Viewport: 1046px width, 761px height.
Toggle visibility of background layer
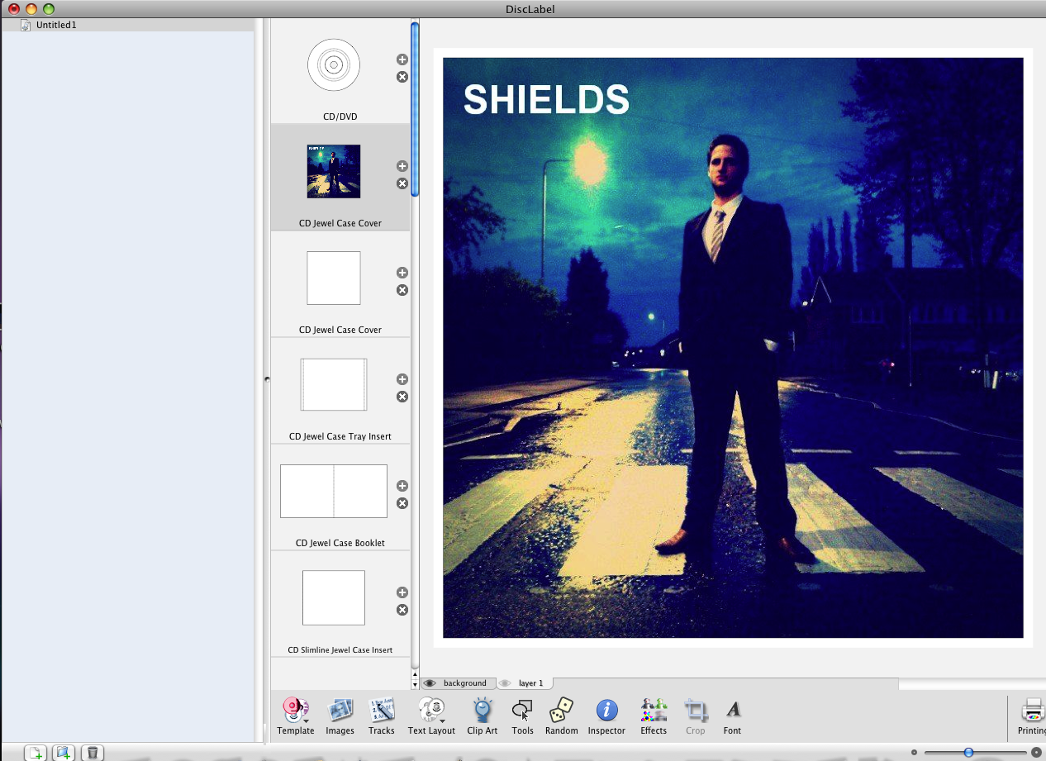[430, 683]
